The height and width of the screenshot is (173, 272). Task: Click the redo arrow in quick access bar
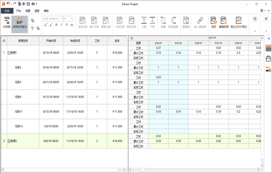pos(15,3)
